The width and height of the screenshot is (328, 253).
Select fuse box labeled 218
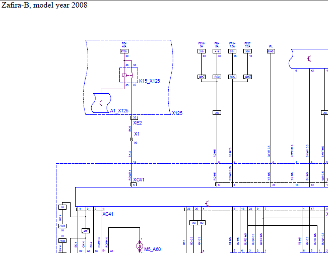(x=202, y=51)
